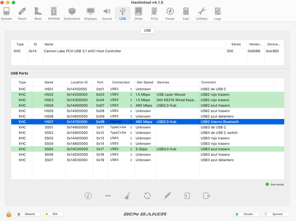Screen dimensions: 296x221
Task: Sort controllers by Séries column header
Action: coord(236,44)
